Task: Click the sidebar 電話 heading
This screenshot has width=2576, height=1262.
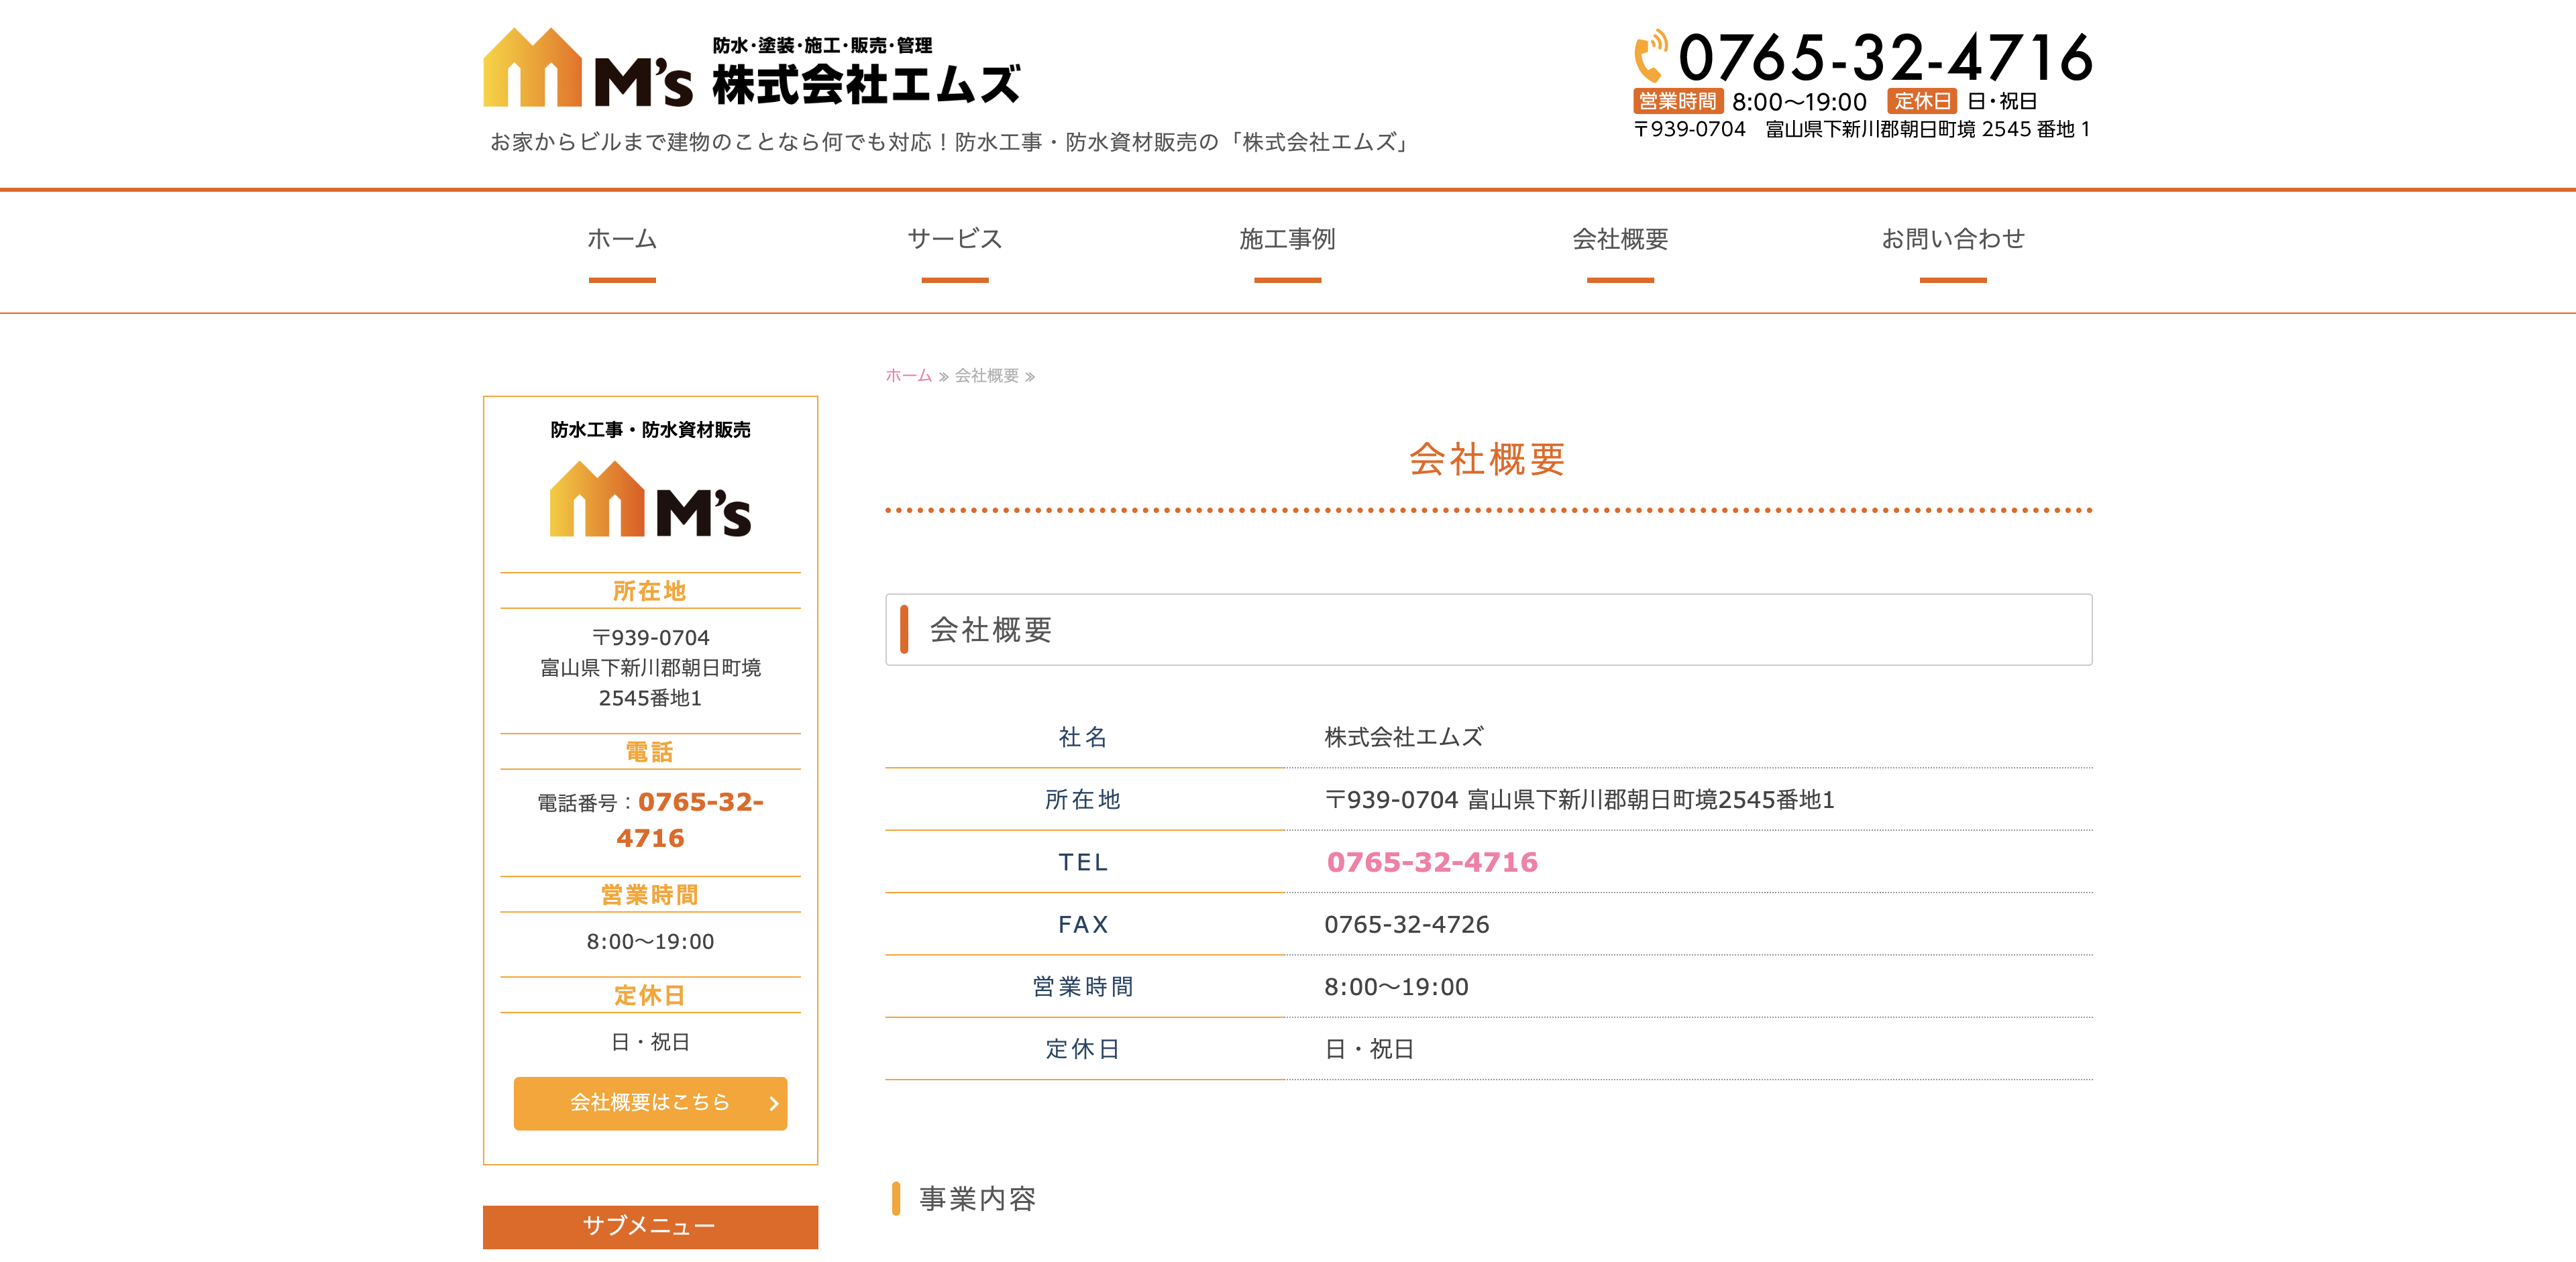Action: tap(650, 752)
